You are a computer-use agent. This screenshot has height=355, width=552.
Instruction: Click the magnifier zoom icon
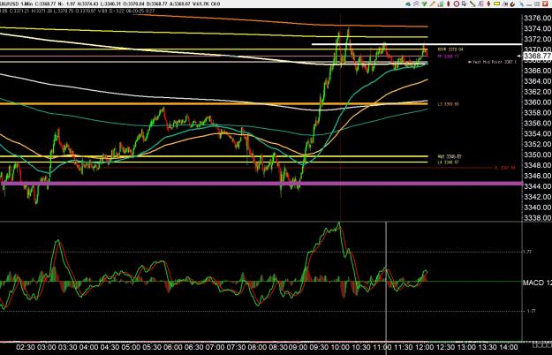click(465, 4)
